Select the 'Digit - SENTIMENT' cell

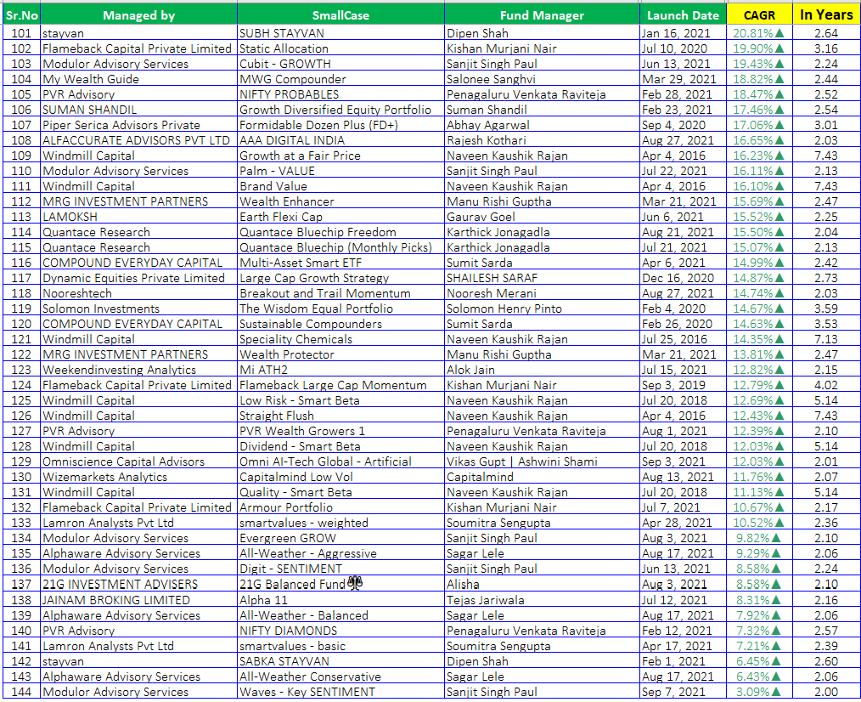tap(341, 569)
